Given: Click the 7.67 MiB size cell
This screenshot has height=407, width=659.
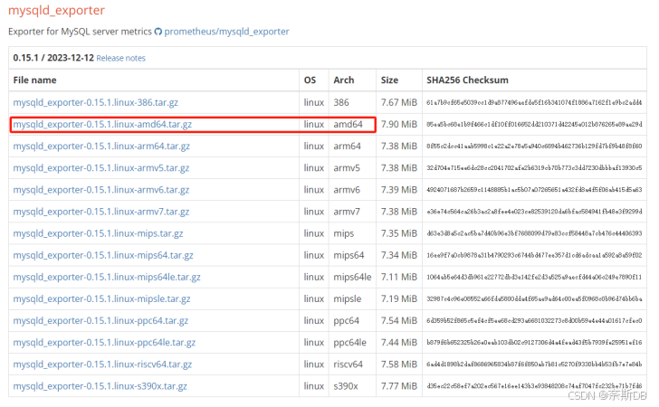Looking at the screenshot, I should [x=399, y=102].
